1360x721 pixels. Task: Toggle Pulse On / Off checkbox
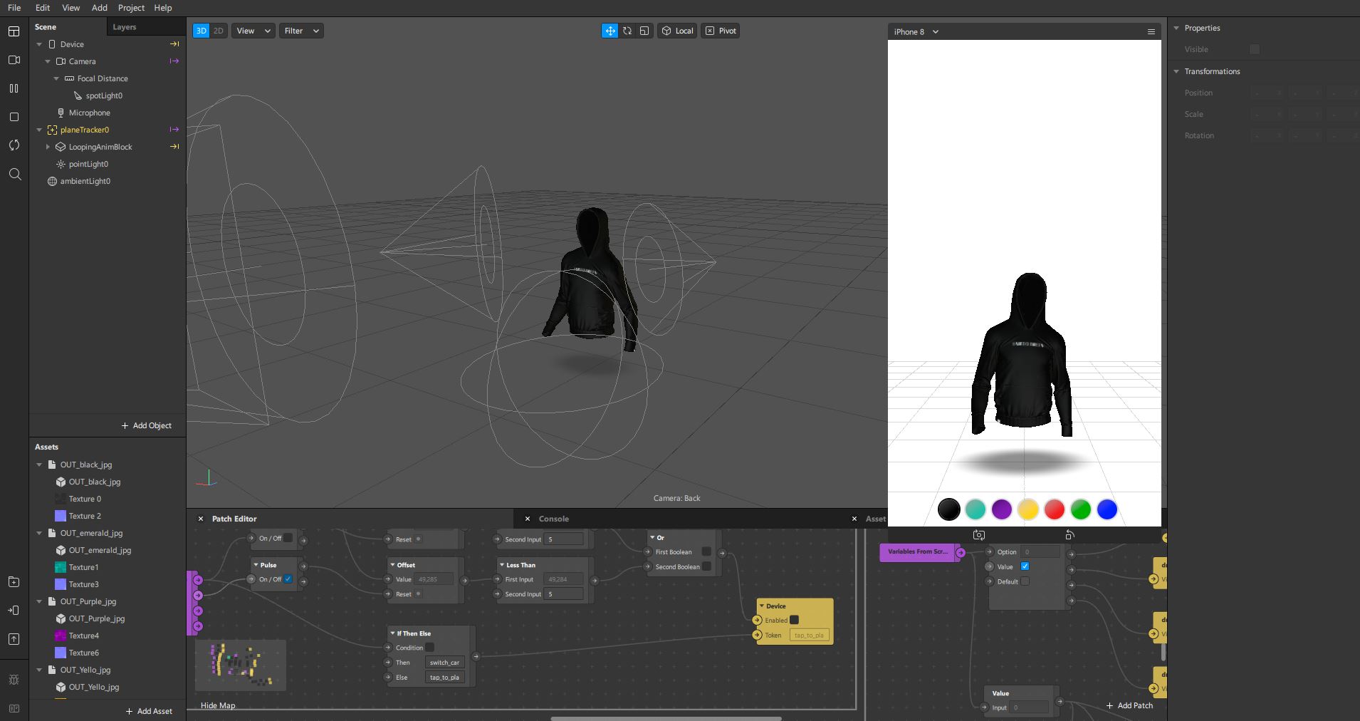pos(288,579)
